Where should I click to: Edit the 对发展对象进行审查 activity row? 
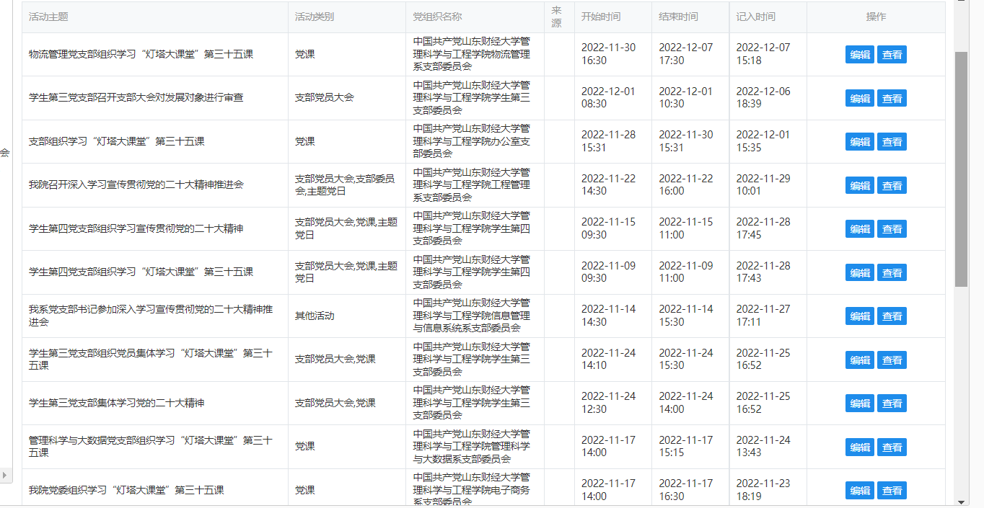pyautogui.click(x=859, y=98)
